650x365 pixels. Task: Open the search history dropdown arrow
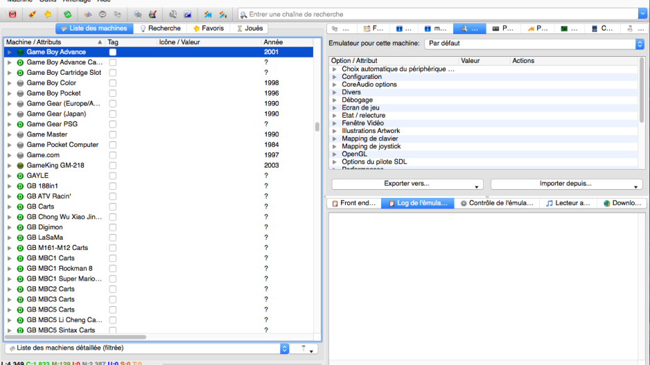click(x=642, y=14)
